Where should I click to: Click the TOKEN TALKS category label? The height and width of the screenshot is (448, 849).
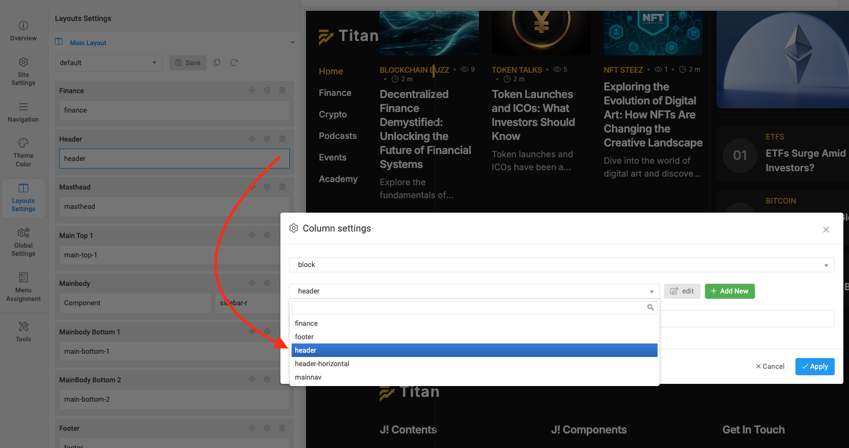coord(517,70)
